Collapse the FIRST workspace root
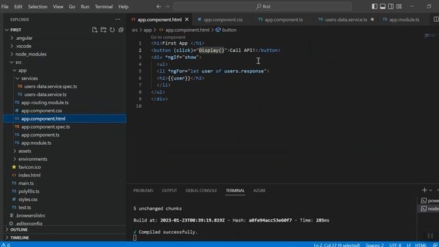Viewport: 439px width, 247px height. [x=16, y=30]
